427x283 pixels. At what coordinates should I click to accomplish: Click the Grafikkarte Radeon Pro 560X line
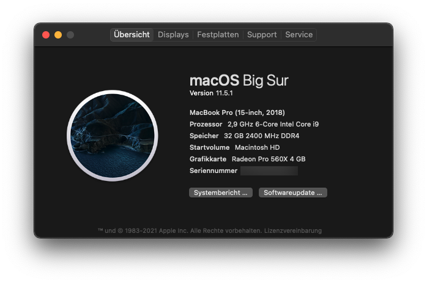[x=248, y=159]
